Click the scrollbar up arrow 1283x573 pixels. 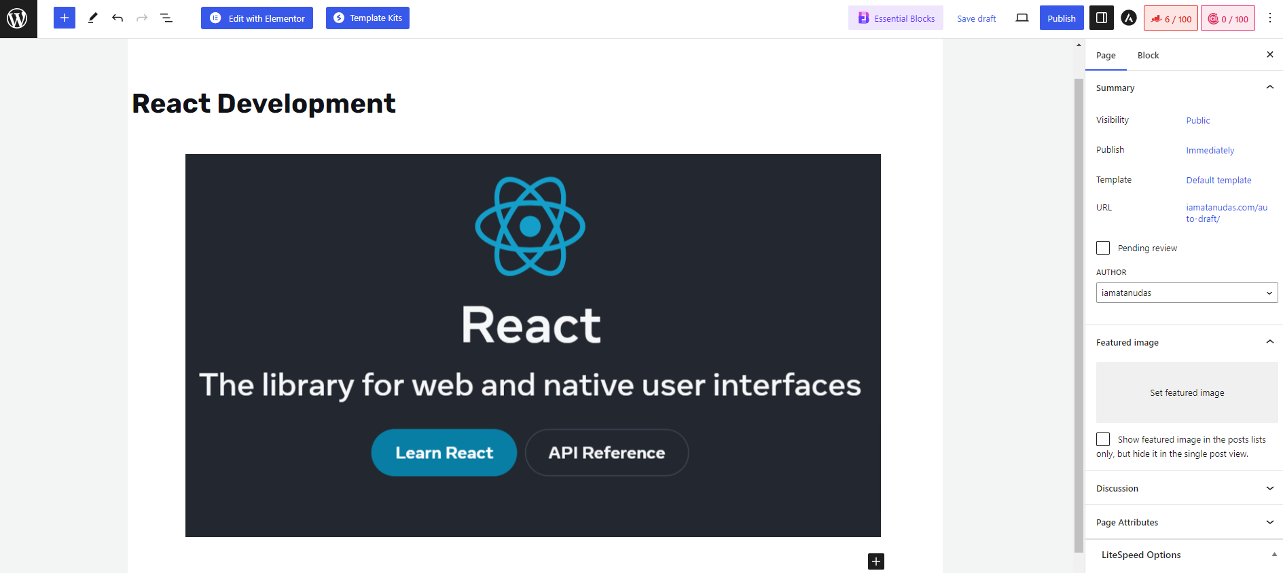(1079, 45)
